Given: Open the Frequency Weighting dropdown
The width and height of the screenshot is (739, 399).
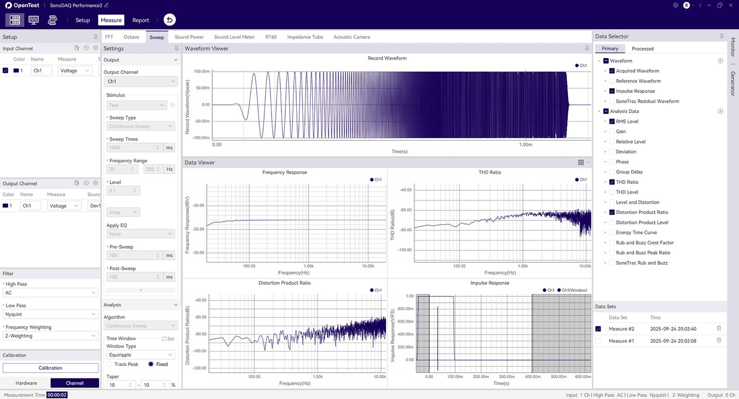Looking at the screenshot, I should coord(50,336).
